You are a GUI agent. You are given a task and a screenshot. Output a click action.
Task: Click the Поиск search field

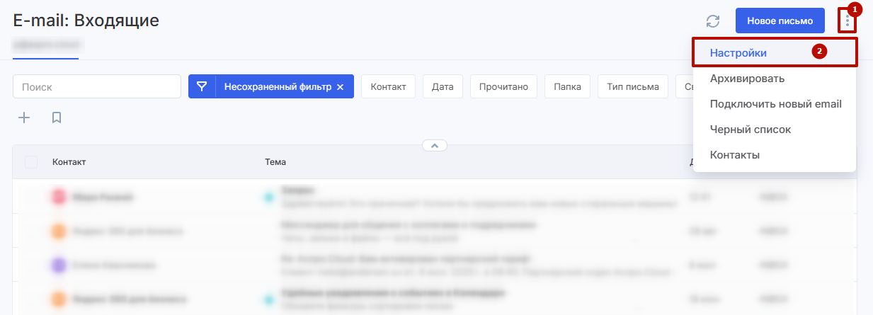tap(97, 86)
